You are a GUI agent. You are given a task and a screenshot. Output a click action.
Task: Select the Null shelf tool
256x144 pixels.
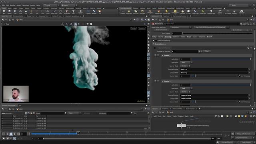point(31,12)
